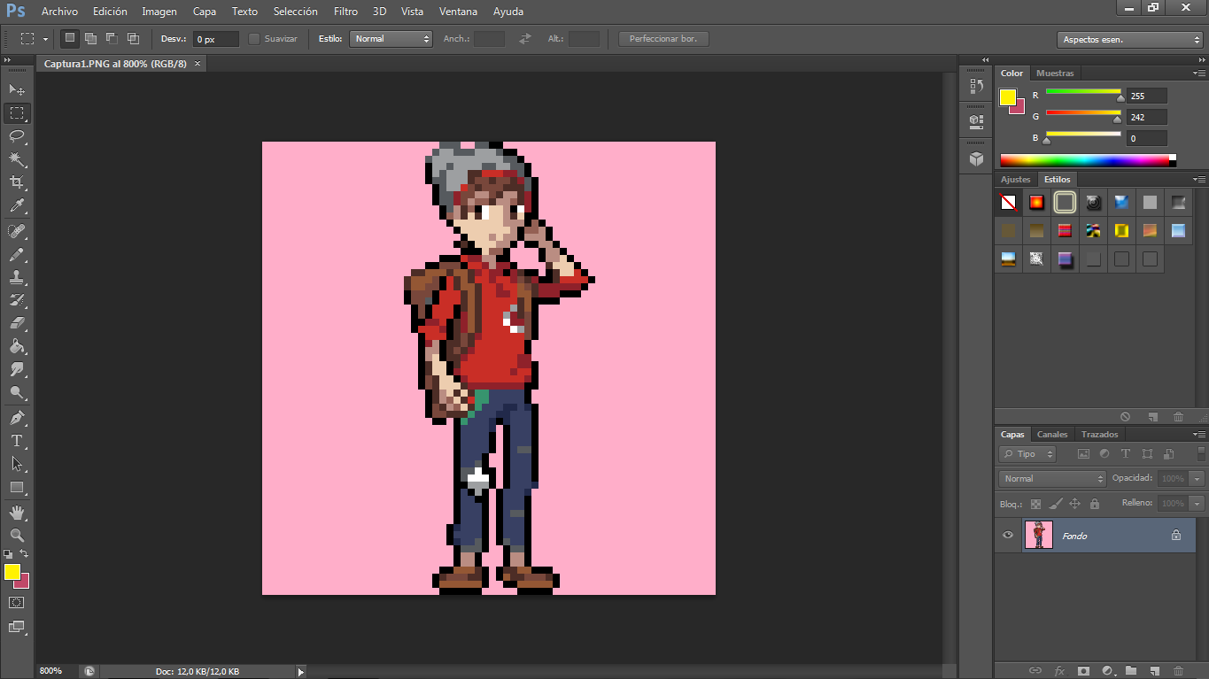Select the Pen tool
The height and width of the screenshot is (679, 1209).
coord(17,417)
